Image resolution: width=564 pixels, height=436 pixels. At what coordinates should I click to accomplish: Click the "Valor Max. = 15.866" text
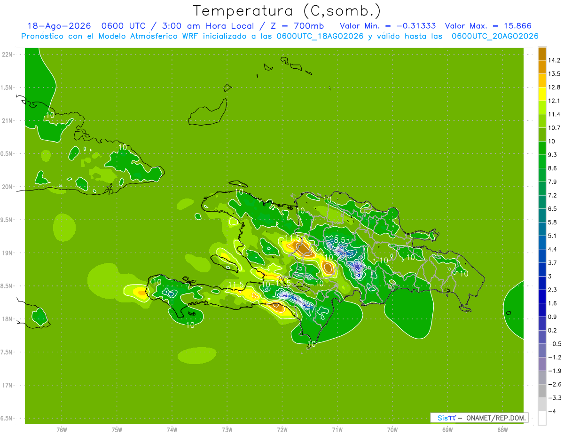(x=488, y=26)
